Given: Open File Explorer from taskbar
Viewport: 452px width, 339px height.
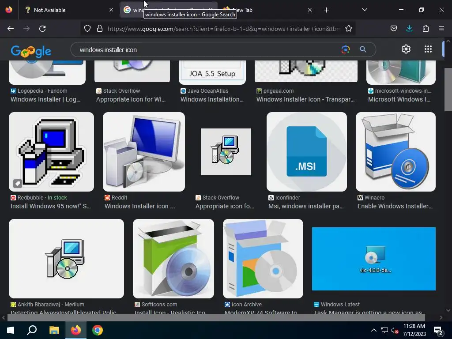Looking at the screenshot, I should [x=54, y=330].
